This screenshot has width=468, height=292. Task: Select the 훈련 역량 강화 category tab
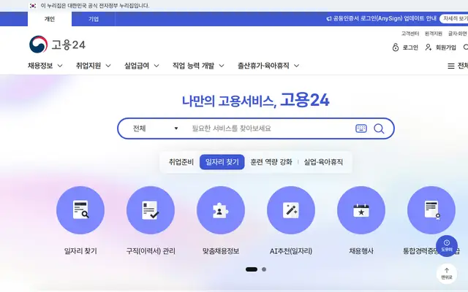click(271, 162)
